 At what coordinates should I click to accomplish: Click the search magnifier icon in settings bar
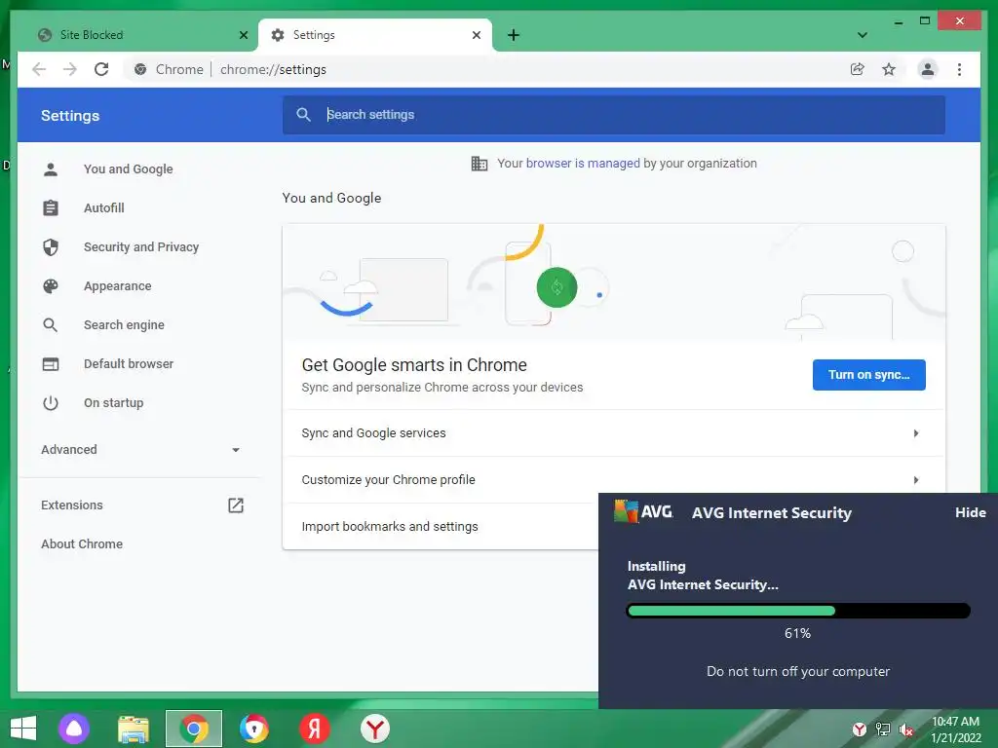304,115
